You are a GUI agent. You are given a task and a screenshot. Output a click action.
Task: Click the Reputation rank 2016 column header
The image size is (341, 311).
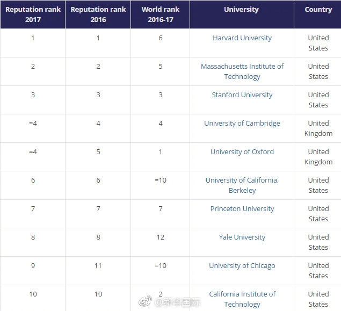[x=98, y=15]
